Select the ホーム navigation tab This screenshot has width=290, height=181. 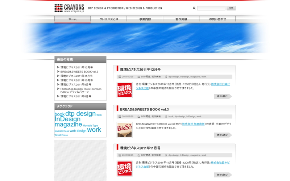point(72,19)
